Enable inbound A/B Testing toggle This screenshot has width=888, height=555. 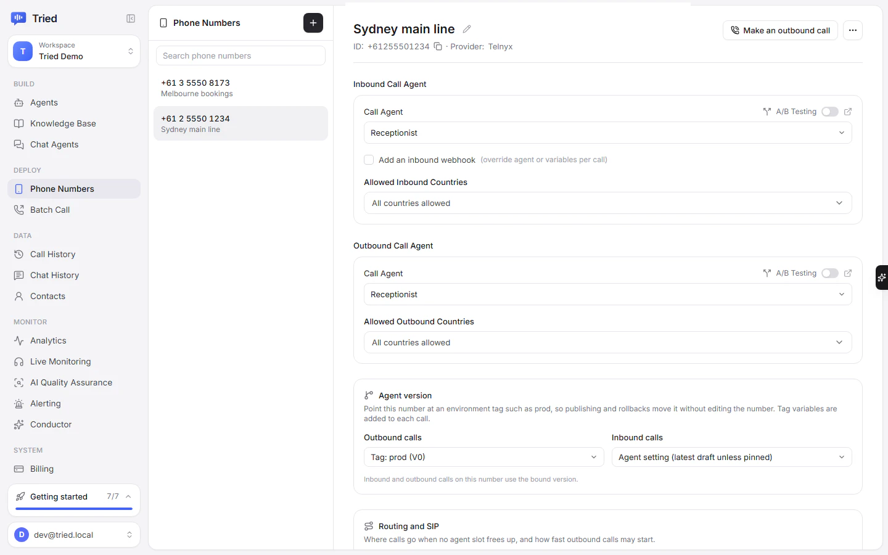tap(830, 112)
